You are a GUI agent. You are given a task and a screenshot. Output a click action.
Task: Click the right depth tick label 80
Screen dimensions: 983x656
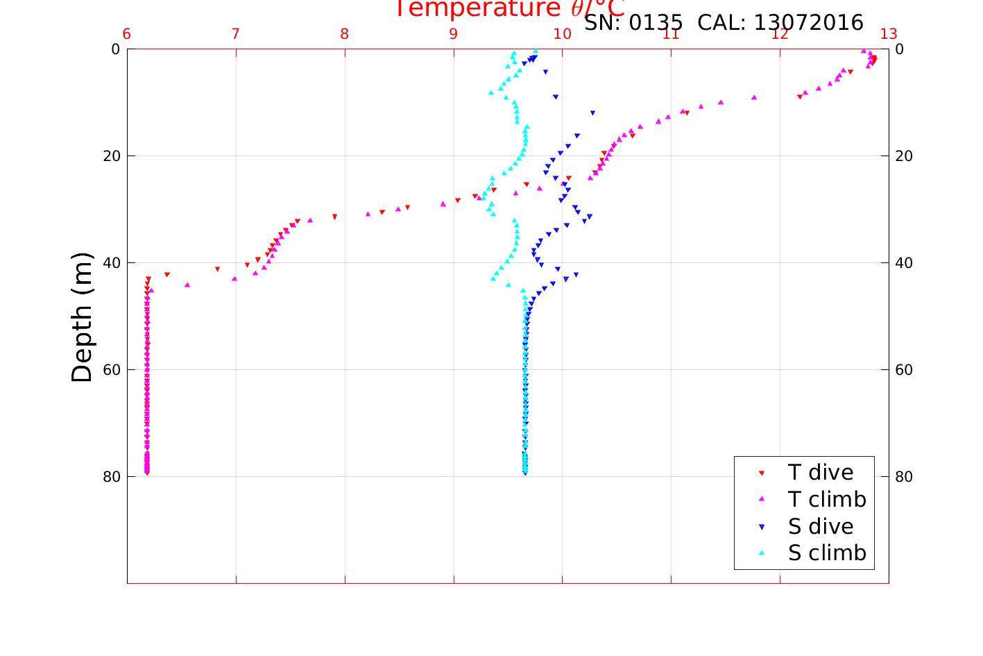[x=904, y=477]
